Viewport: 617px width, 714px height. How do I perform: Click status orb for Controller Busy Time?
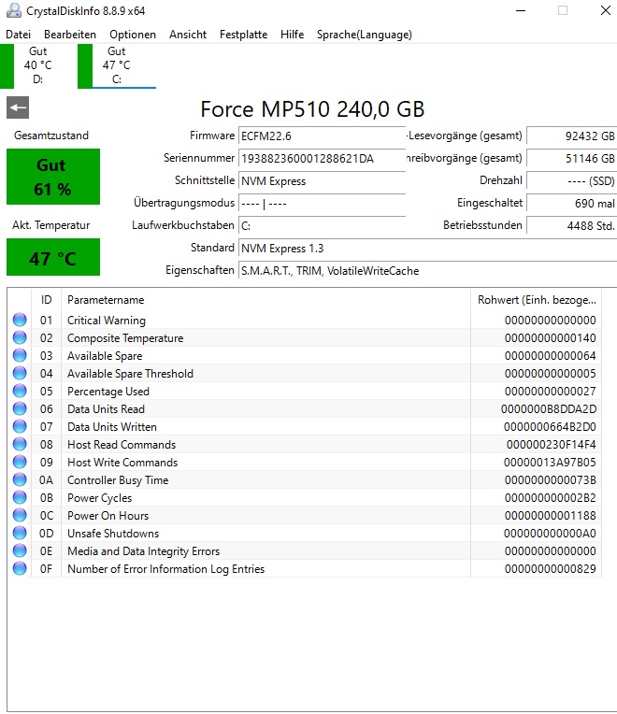20,479
